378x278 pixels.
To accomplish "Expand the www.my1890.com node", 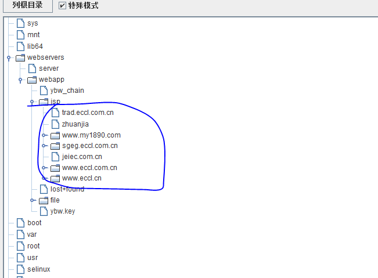I will (44, 135).
